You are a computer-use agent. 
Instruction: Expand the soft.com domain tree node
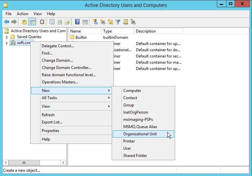tap(7, 43)
